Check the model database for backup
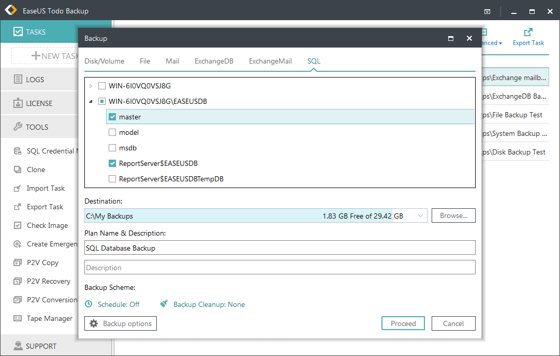This screenshot has width=560, height=356. tap(112, 132)
